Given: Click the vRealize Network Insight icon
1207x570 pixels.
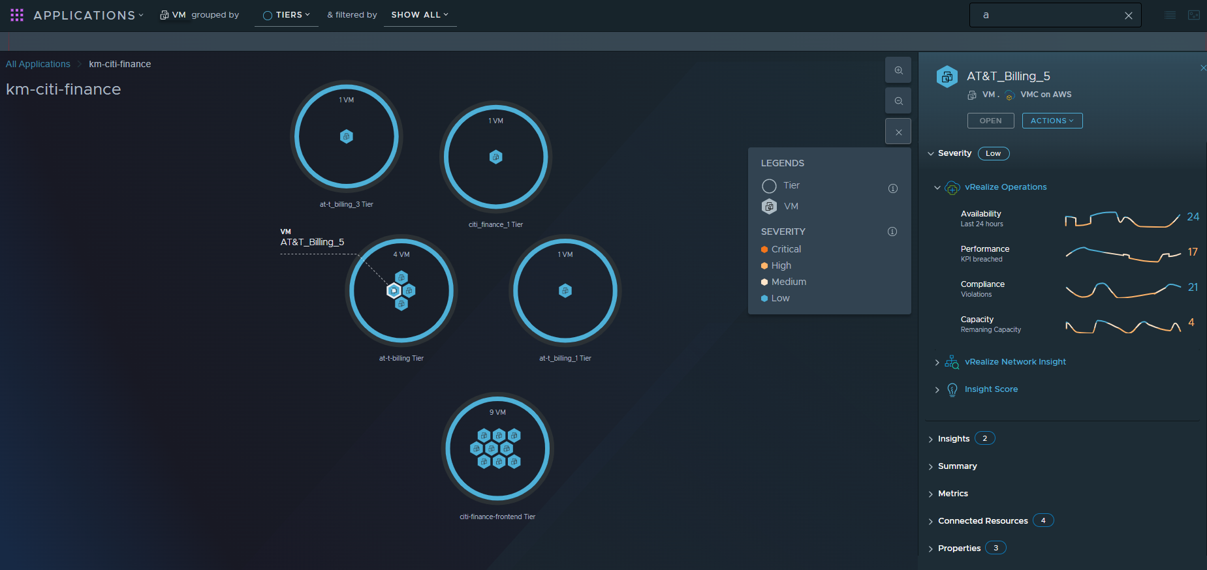Looking at the screenshot, I should (x=952, y=363).
